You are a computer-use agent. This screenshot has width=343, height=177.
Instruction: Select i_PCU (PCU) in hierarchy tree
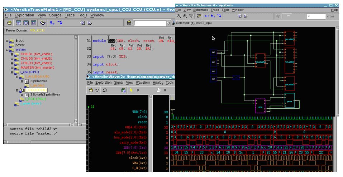[x=35, y=99]
